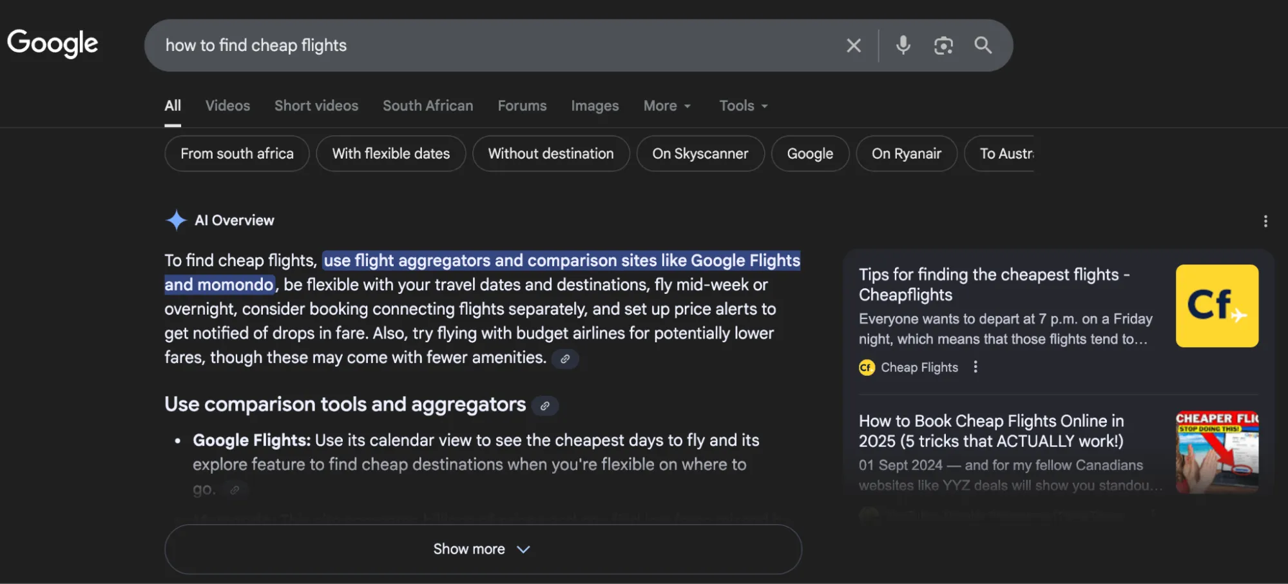Select 'From south africa' filter chip
Image resolution: width=1288 pixels, height=584 pixels.
[x=237, y=153]
